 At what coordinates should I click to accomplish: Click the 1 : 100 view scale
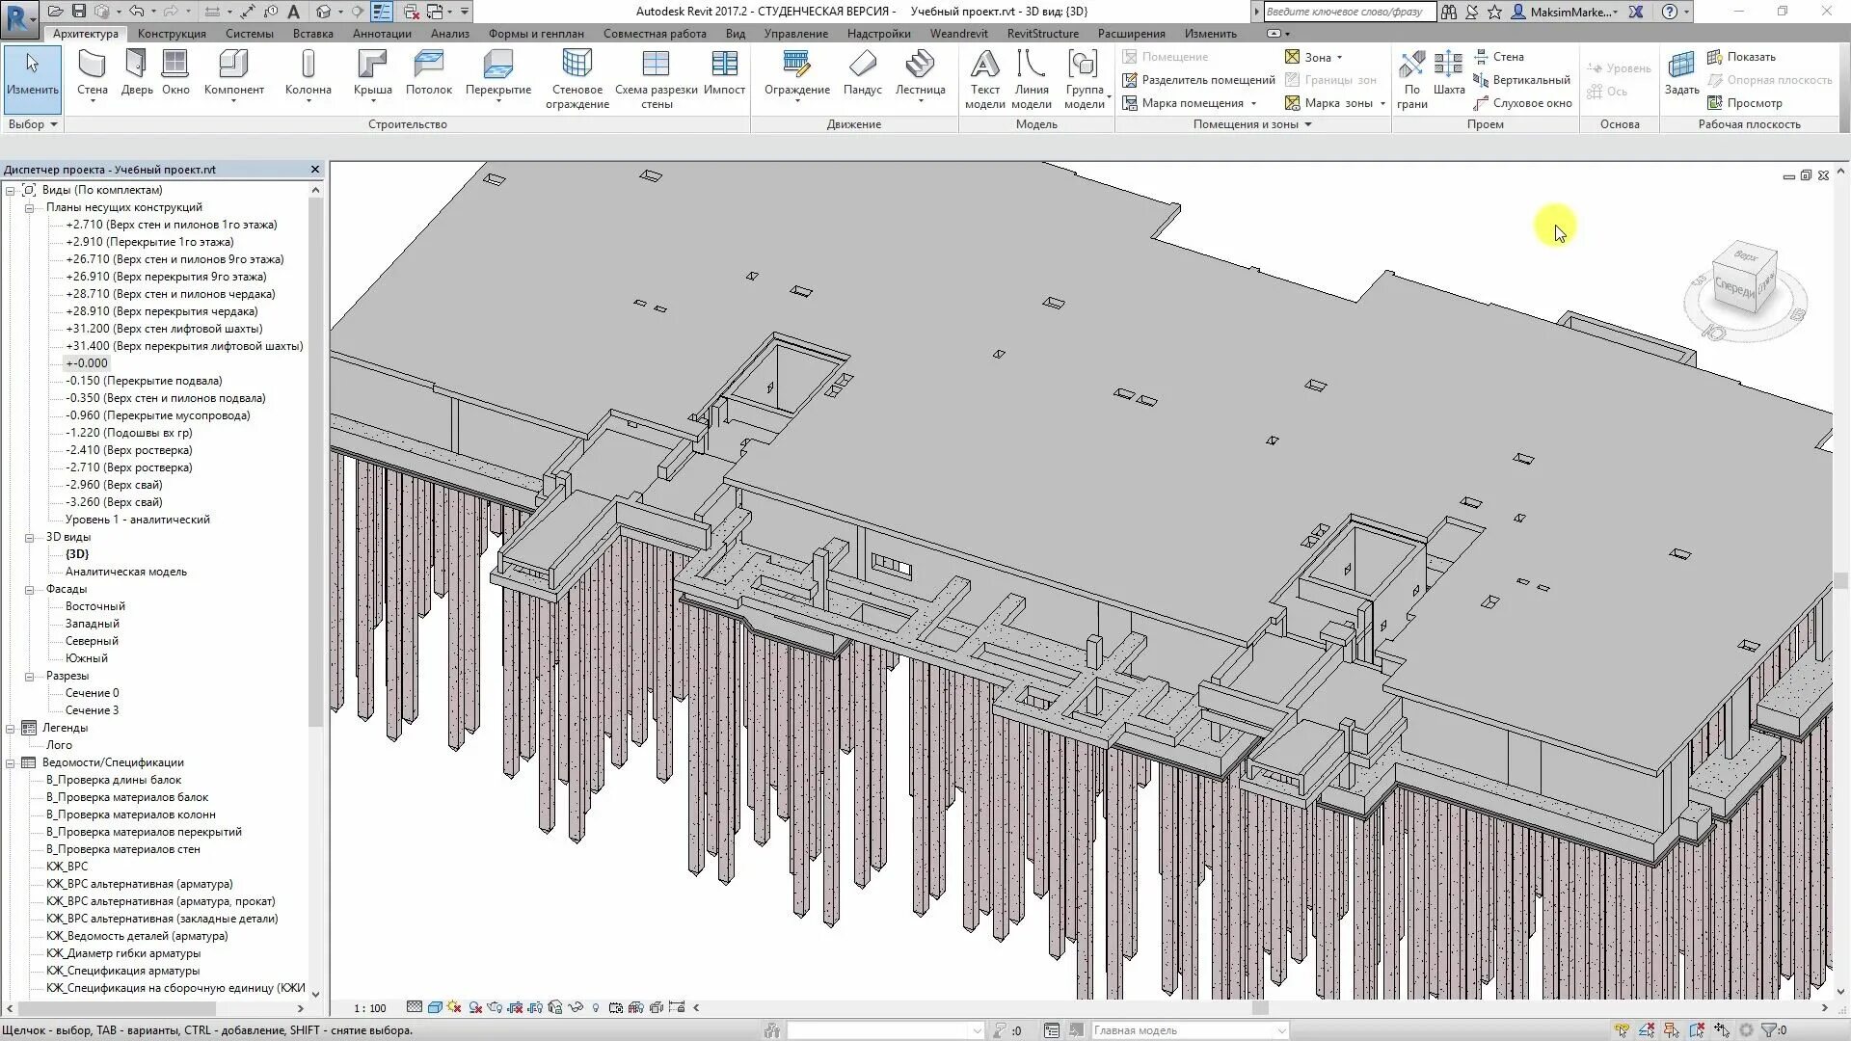369,1008
